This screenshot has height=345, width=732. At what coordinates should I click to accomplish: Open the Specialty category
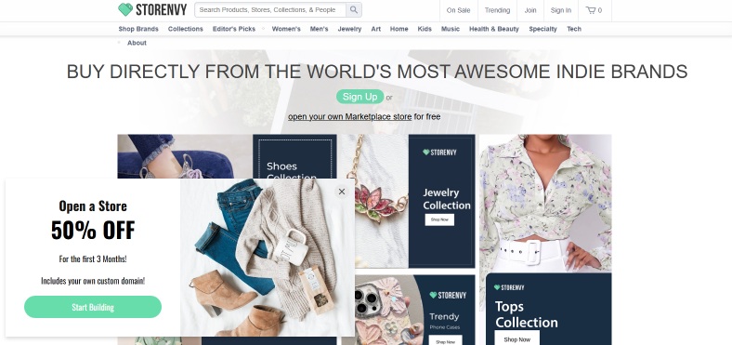(542, 29)
